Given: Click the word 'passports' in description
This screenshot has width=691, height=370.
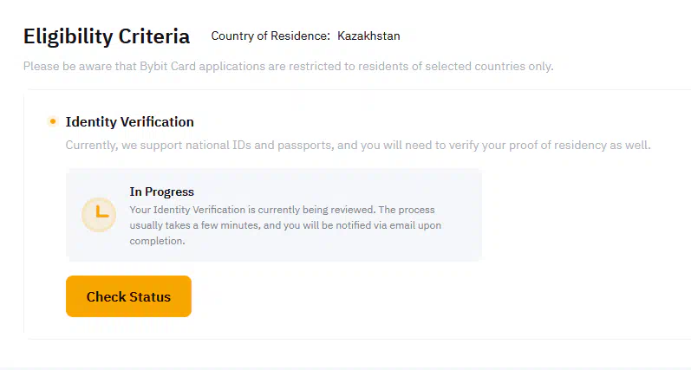Looking at the screenshot, I should point(304,145).
